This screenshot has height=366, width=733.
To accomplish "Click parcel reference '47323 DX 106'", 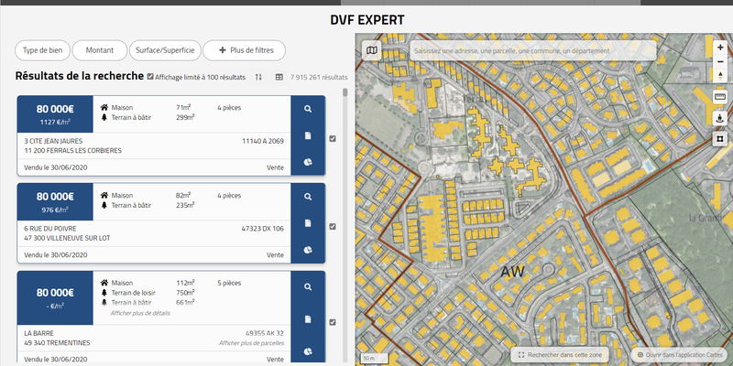I will click(262, 229).
